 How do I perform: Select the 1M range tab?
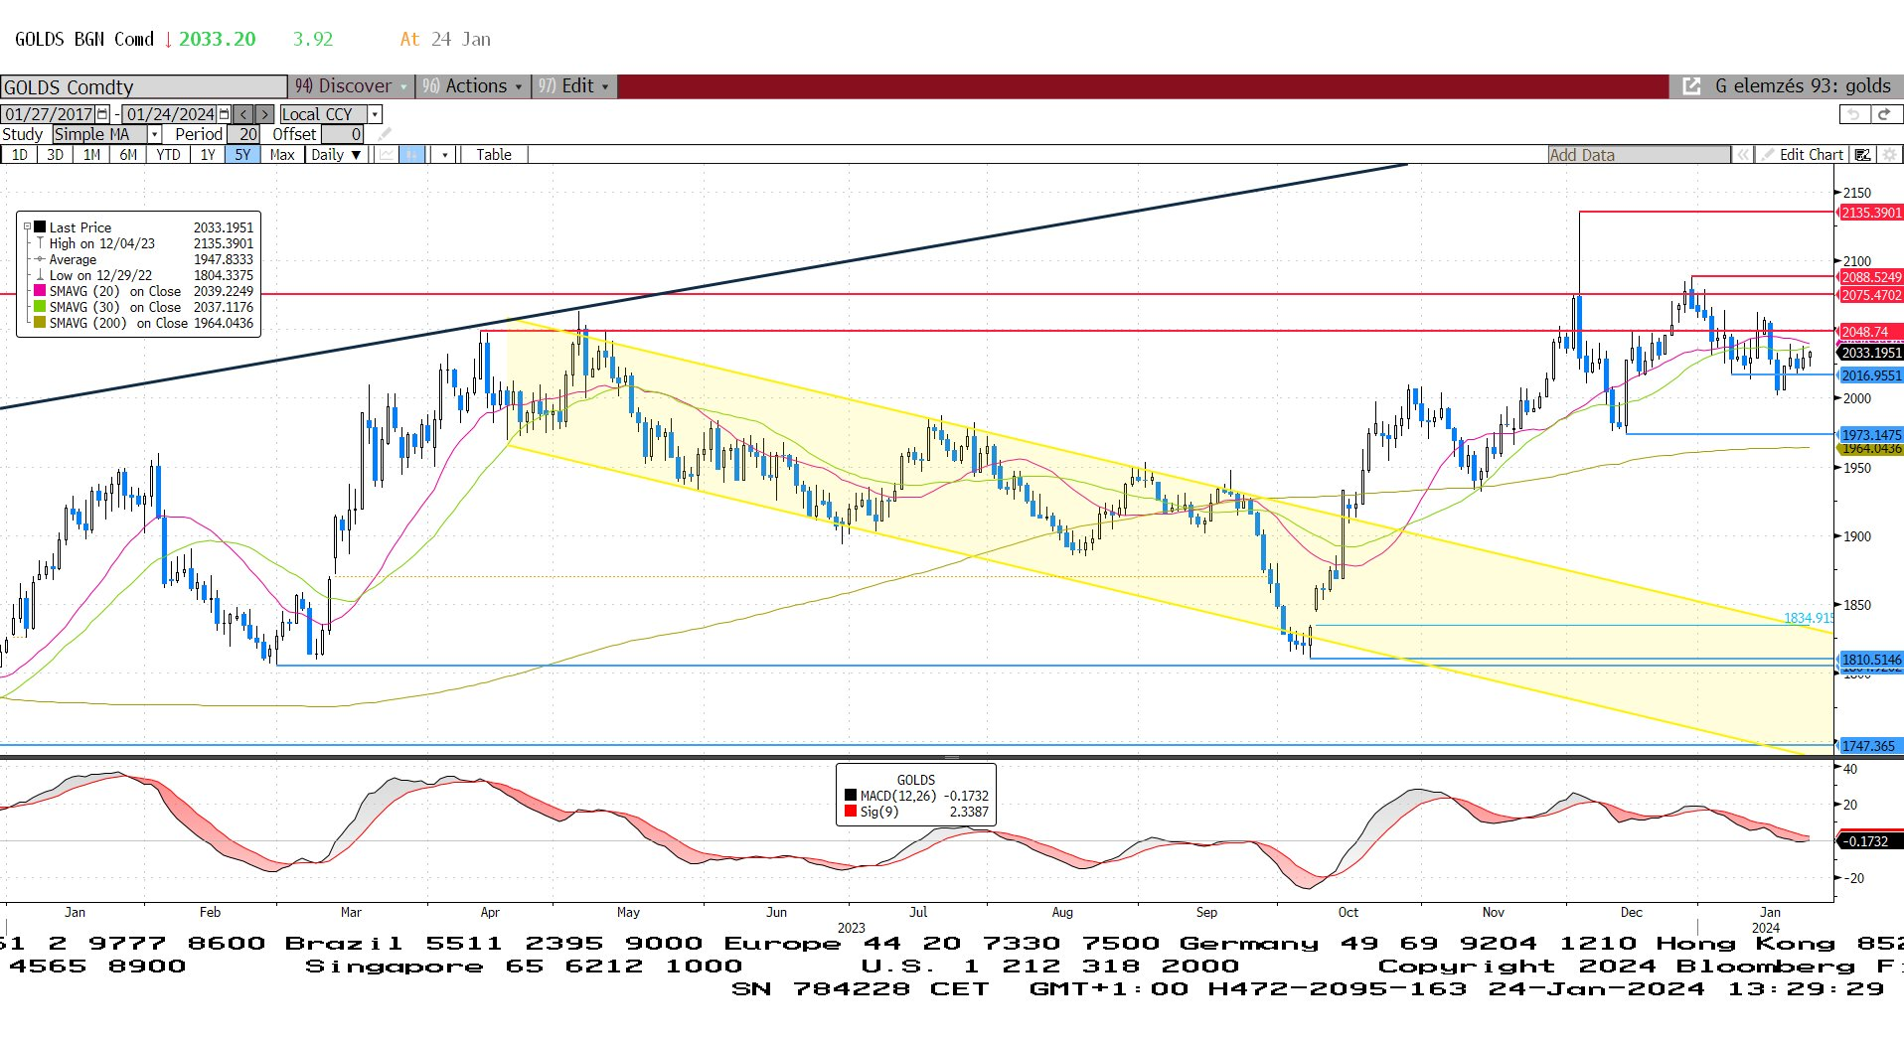tap(91, 155)
